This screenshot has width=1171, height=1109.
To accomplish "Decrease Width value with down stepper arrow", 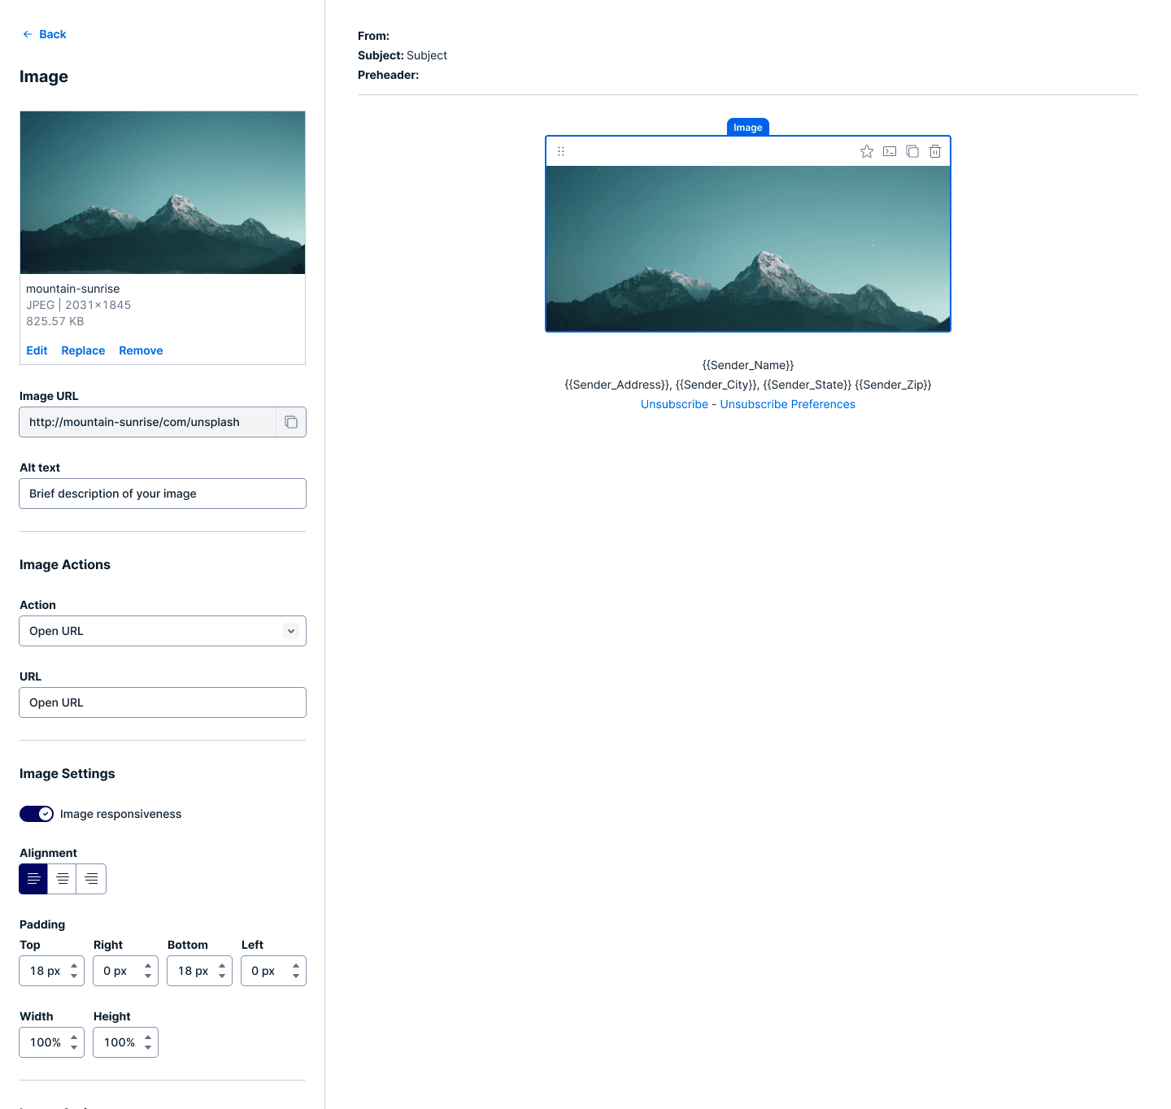I will tap(74, 1047).
